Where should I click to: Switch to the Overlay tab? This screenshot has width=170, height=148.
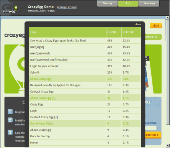pyautogui.click(x=108, y=3)
